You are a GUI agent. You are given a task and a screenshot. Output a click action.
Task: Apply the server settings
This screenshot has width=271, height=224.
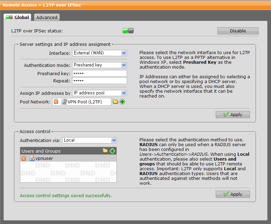tap(233, 115)
